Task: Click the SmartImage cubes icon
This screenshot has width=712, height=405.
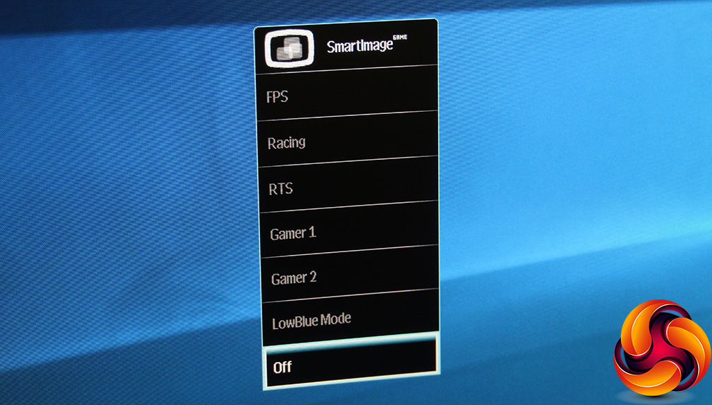Action: coord(290,48)
